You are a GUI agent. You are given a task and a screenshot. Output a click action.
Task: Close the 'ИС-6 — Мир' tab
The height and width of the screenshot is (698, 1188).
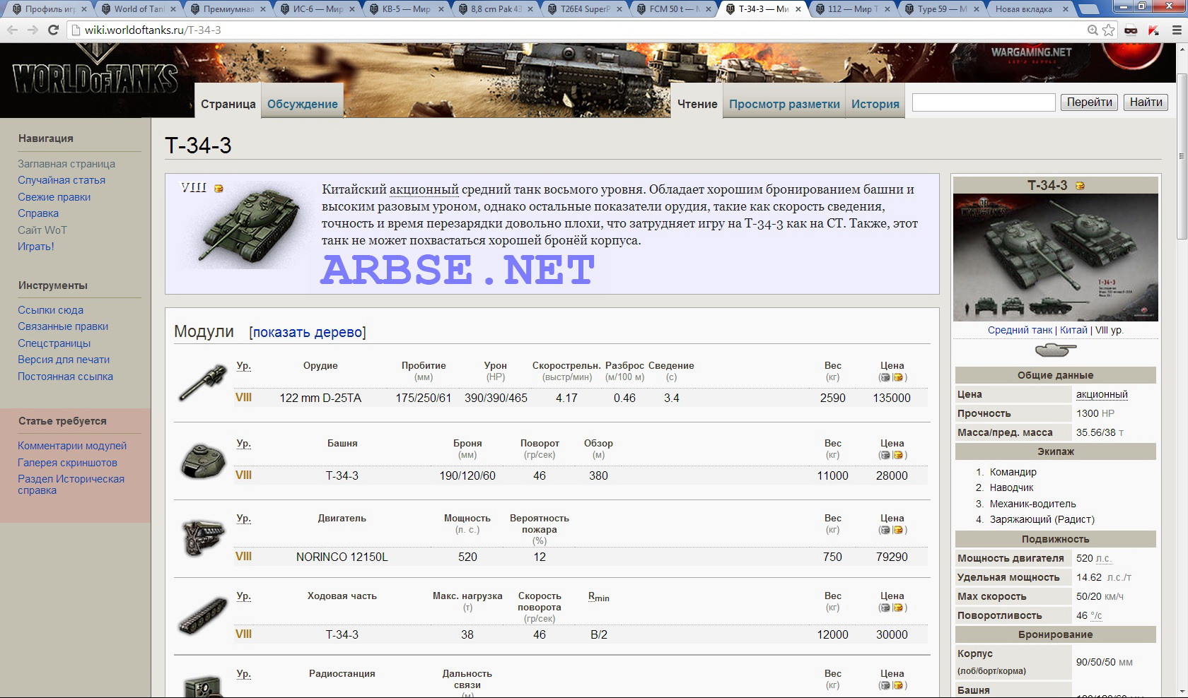pyautogui.click(x=353, y=9)
